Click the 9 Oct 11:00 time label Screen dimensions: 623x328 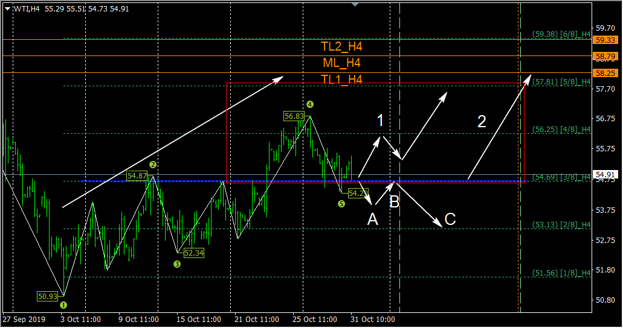click(x=138, y=320)
